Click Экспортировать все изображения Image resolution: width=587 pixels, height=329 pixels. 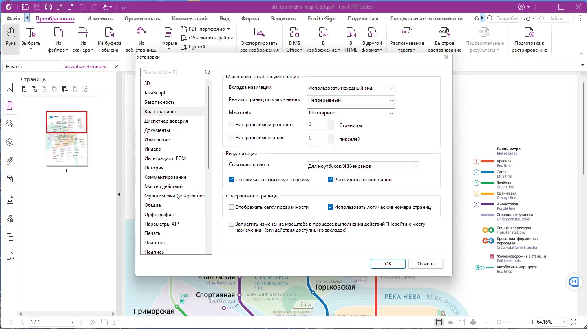[259, 39]
